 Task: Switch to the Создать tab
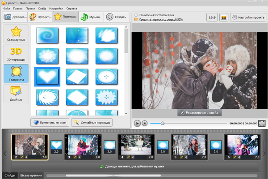[x=116, y=17]
